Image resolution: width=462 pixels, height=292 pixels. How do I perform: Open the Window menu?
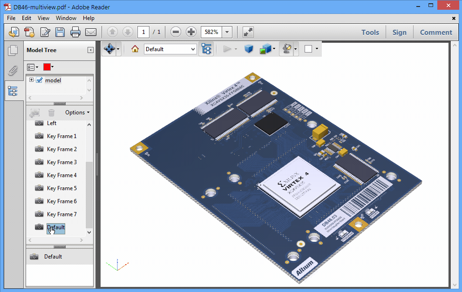(66, 18)
